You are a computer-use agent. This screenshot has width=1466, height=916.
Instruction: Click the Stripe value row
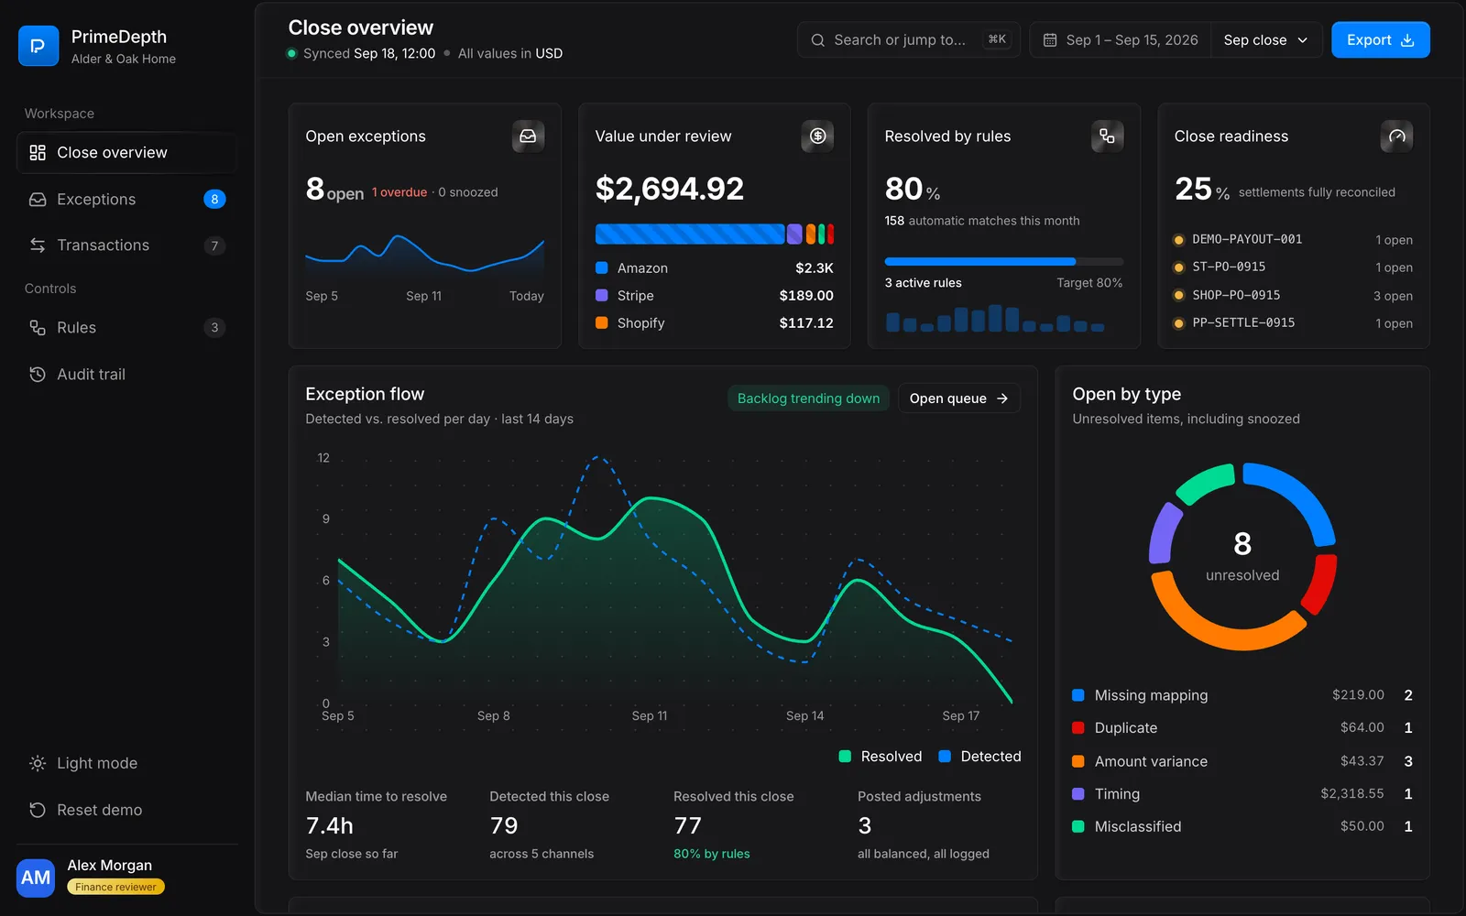click(714, 296)
